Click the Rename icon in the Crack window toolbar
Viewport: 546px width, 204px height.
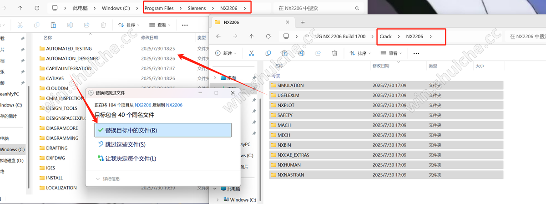click(x=301, y=53)
